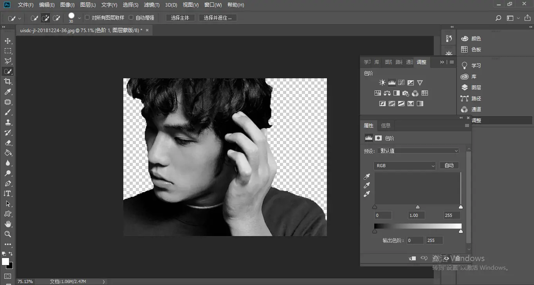Open the 文件(F) menu
Image resolution: width=534 pixels, height=285 pixels.
pos(26,5)
